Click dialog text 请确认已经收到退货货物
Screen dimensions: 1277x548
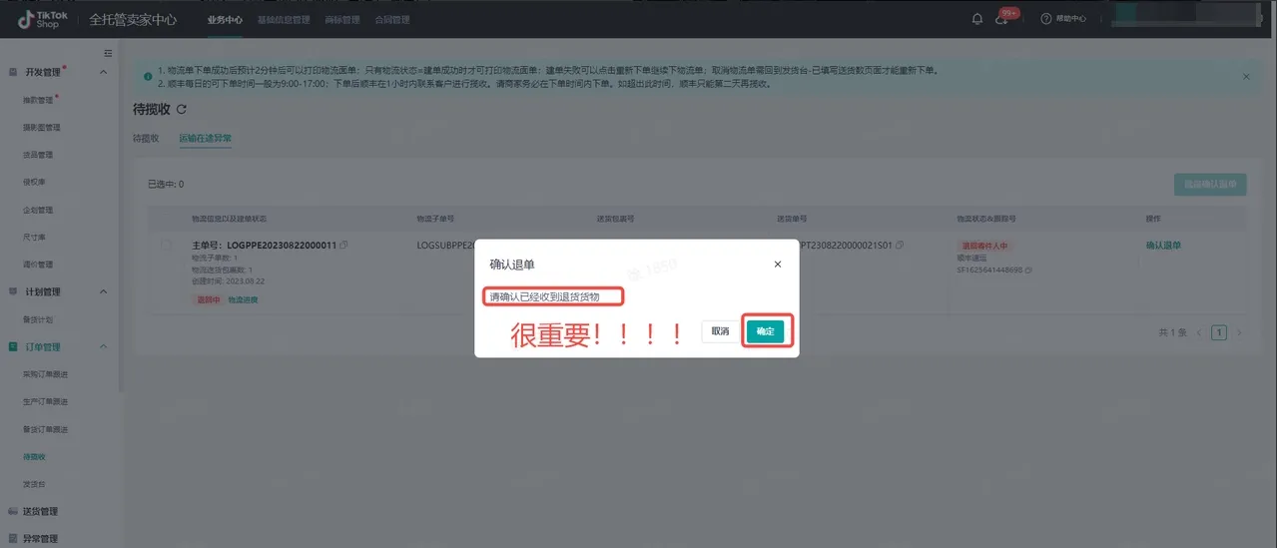[x=544, y=296]
